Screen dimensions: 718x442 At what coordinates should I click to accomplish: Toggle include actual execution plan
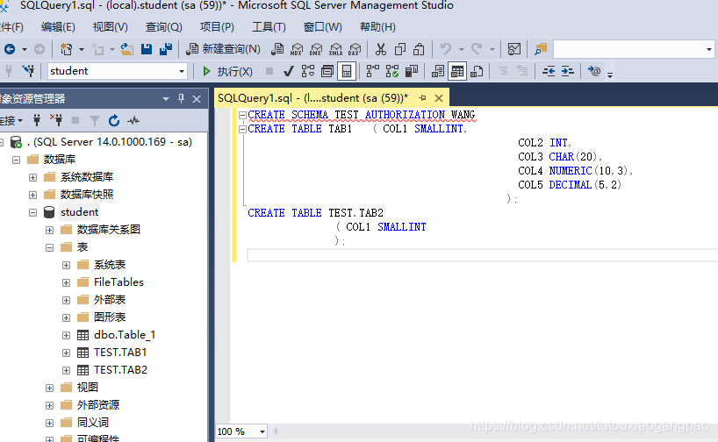point(373,71)
